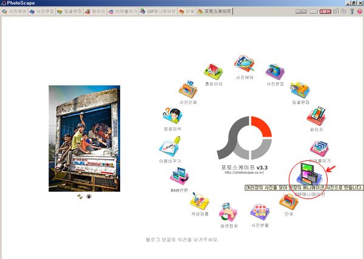364x259 pixels.
Task: Click the blank gray button beside MENU
Action: point(313,11)
